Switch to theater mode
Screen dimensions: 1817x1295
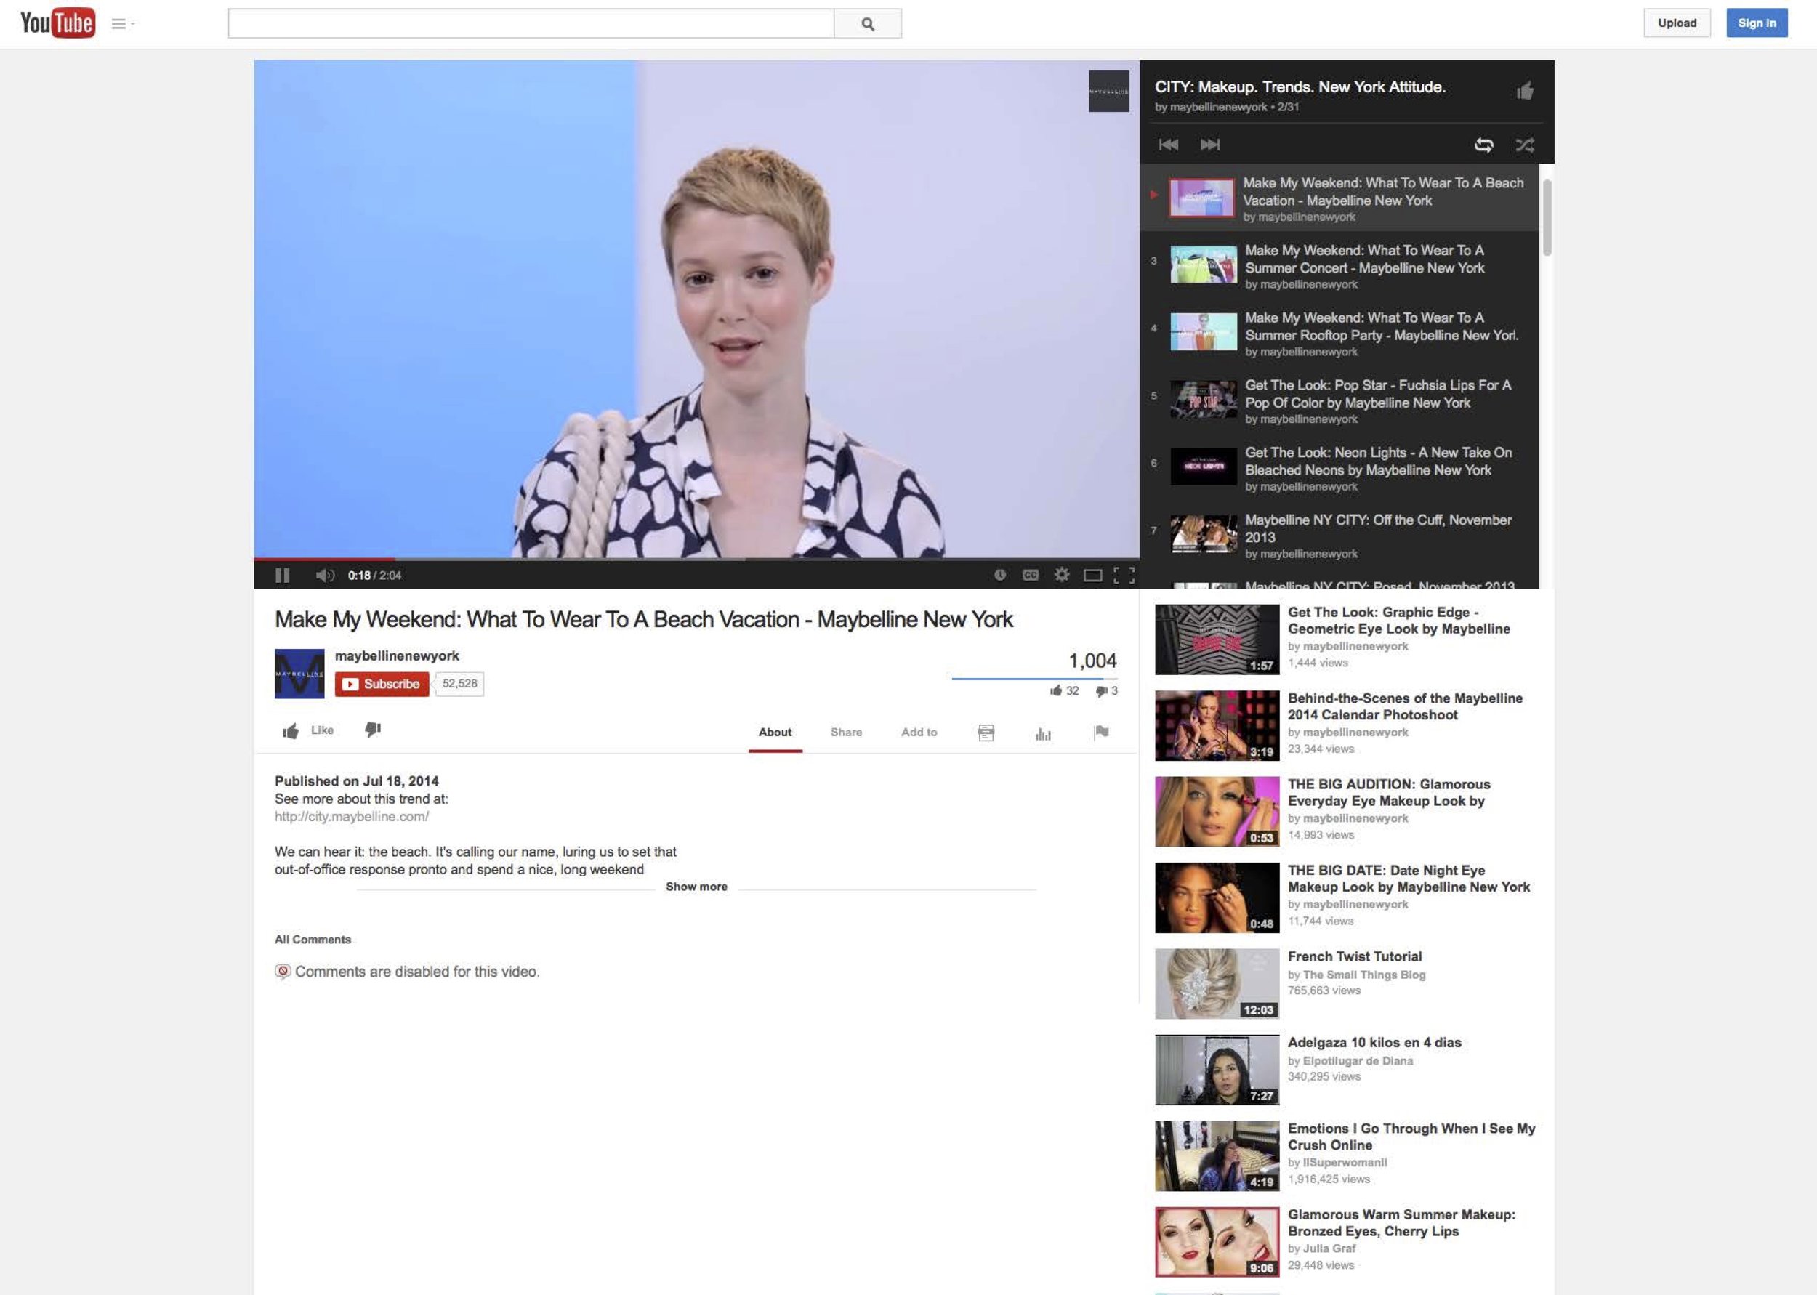click(1092, 575)
